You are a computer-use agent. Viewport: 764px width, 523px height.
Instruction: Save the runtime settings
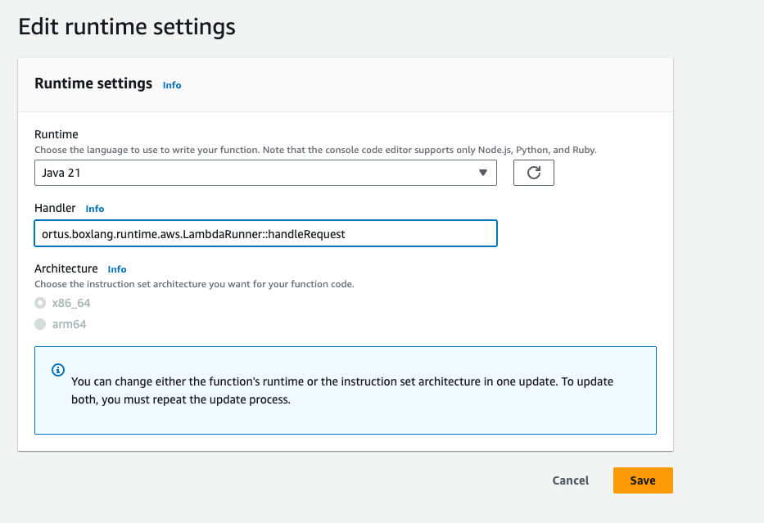click(x=642, y=480)
